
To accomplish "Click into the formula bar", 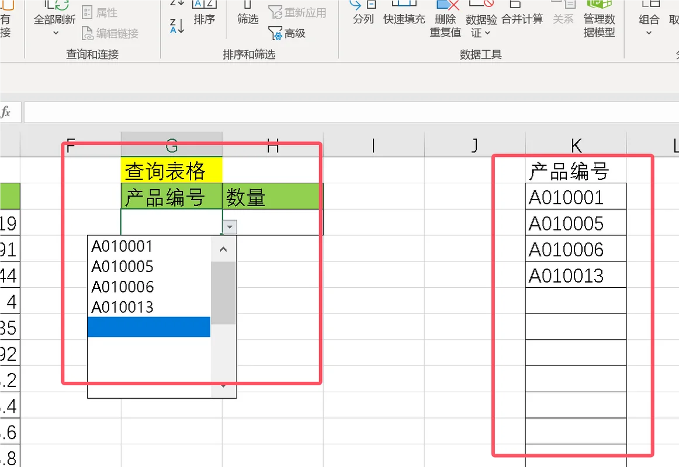I will tap(351, 113).
